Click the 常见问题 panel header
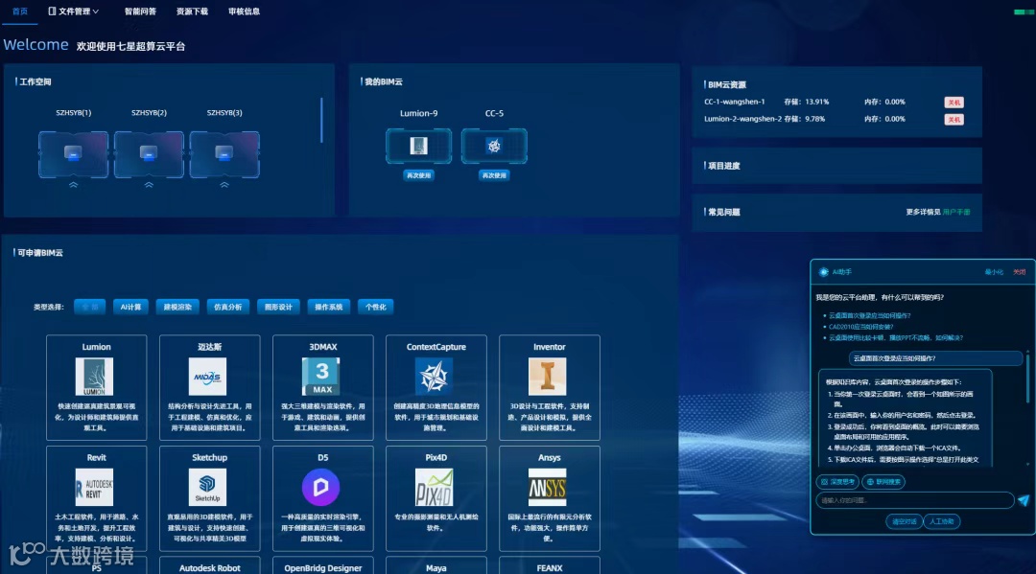This screenshot has height=574, width=1036. pos(723,212)
